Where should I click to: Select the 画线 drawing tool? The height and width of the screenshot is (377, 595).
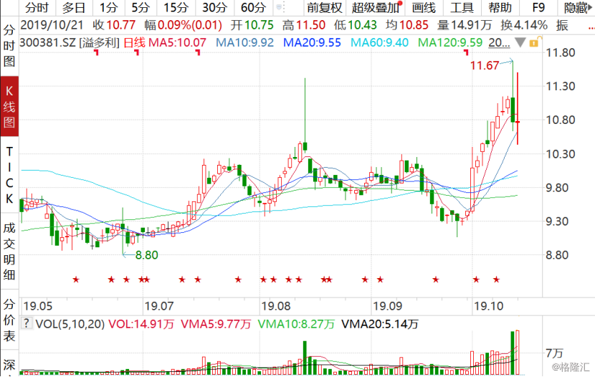(424, 8)
